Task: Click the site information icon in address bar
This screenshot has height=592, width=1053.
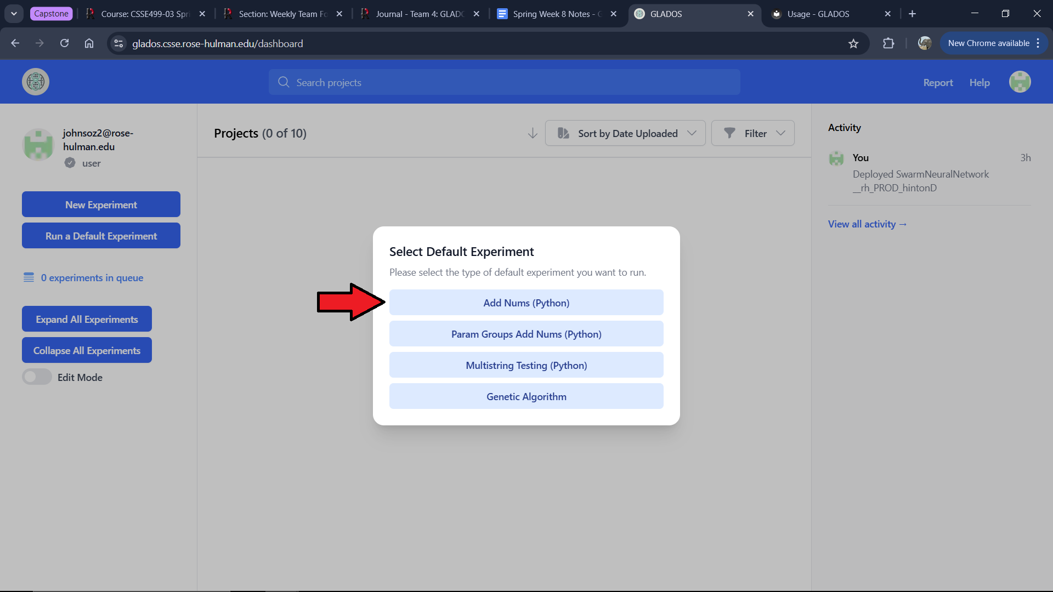Action: (x=118, y=43)
